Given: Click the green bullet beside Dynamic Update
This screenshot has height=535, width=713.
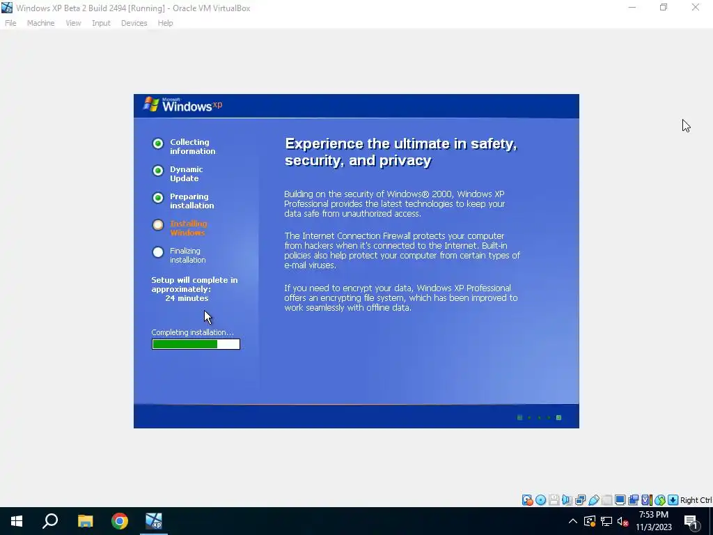Looking at the screenshot, I should [158, 171].
